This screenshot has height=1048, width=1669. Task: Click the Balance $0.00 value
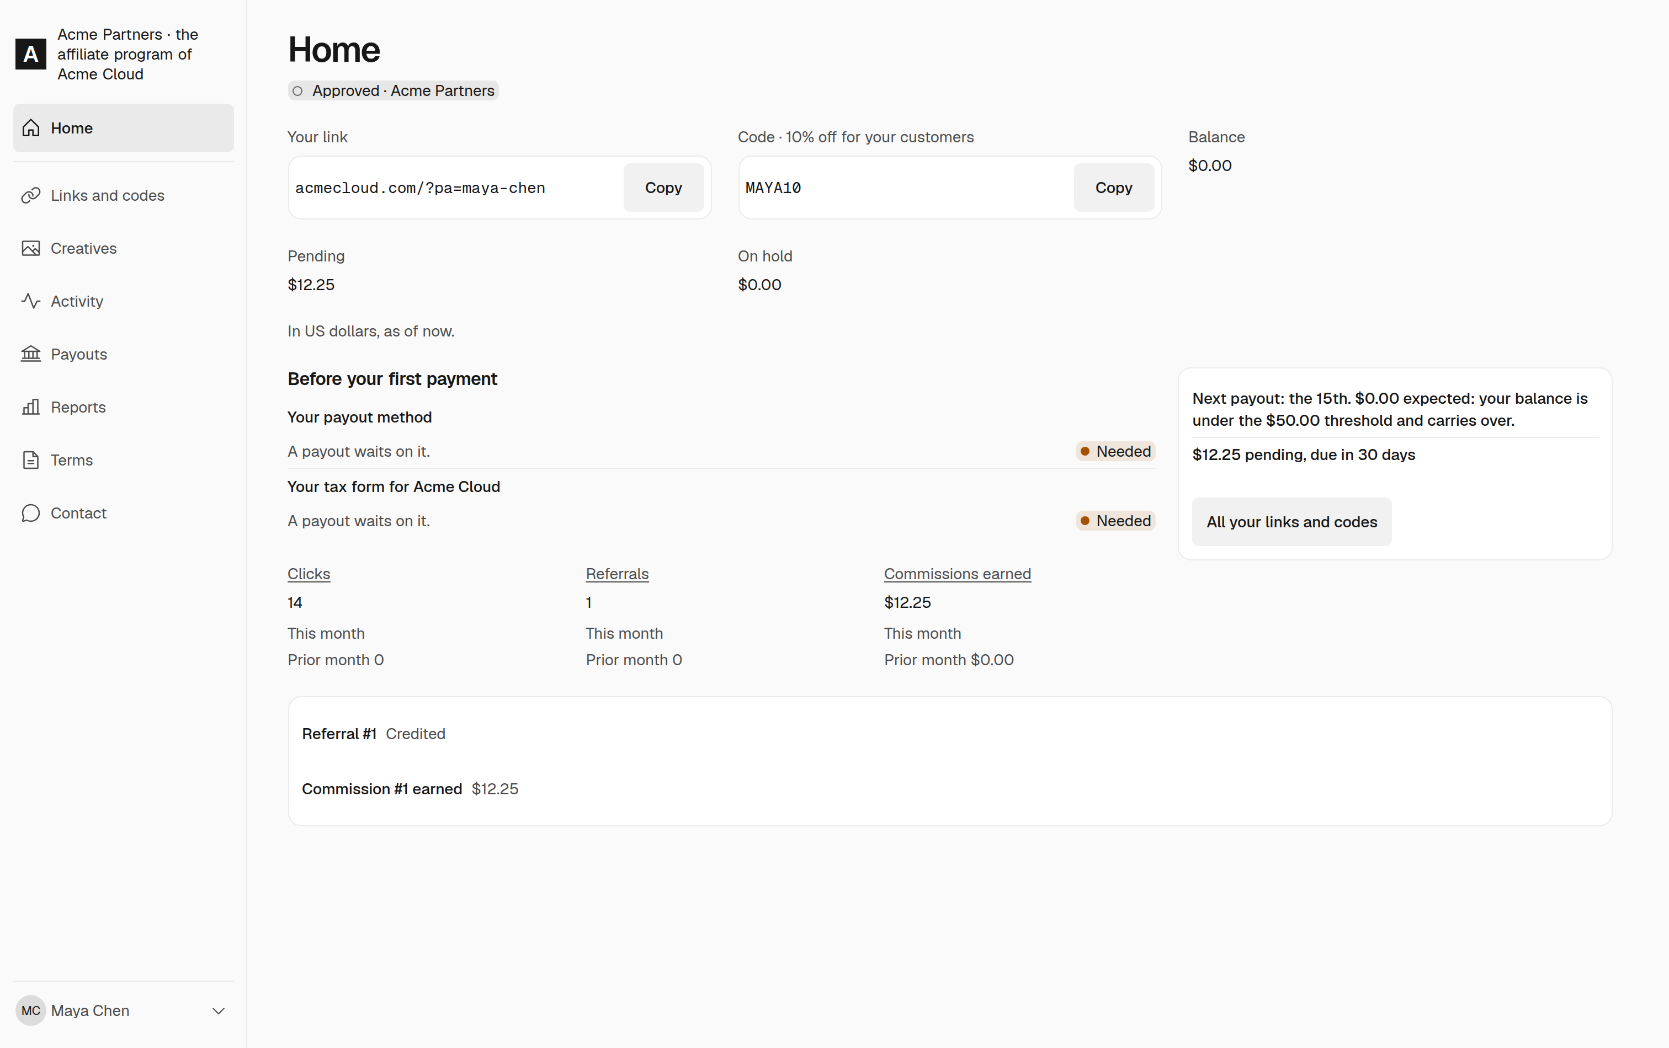tap(1209, 165)
